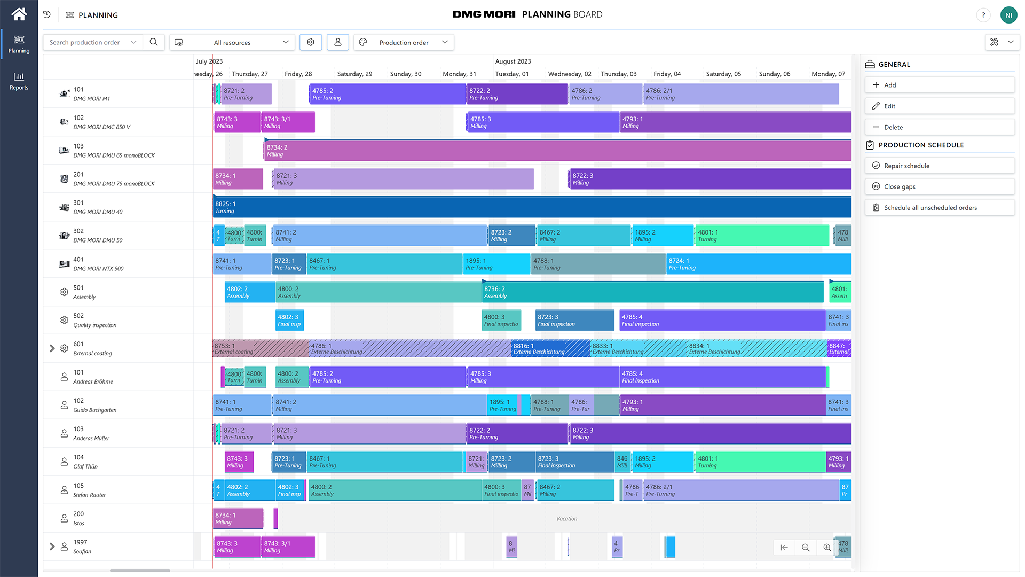Click the tools icon at top right
This screenshot has width=1025, height=577.
coord(994,42)
